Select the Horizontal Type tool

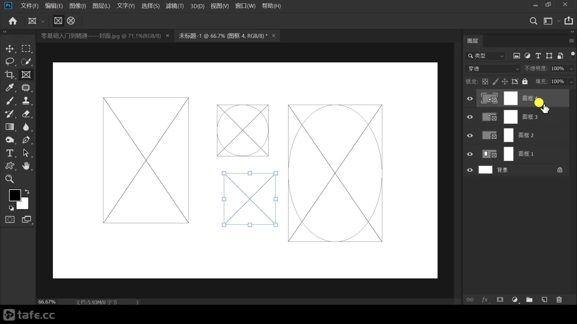pyautogui.click(x=10, y=153)
